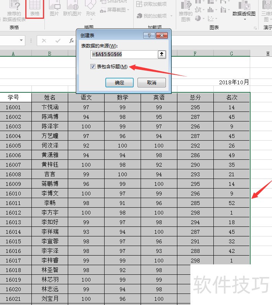Choose the pie chart icon
This screenshot has width=272, height=305.
[198, 18]
